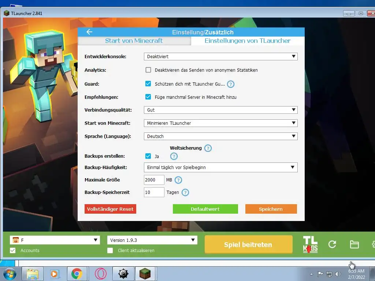Screen dimensions: 375x281
Task: Open the spiked mine taskbar icon
Action: 123,274
